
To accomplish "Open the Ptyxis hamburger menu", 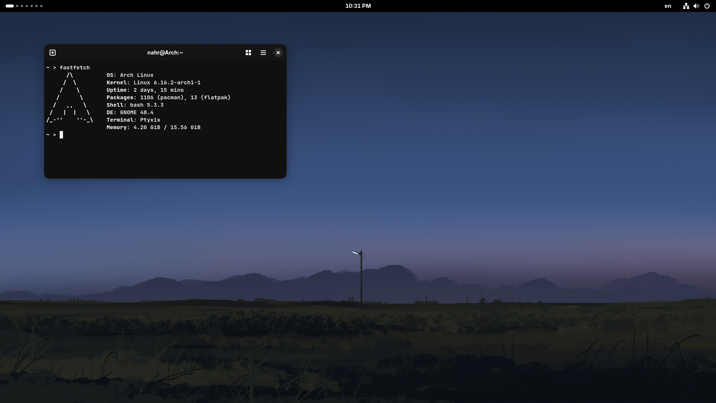I will tap(263, 53).
